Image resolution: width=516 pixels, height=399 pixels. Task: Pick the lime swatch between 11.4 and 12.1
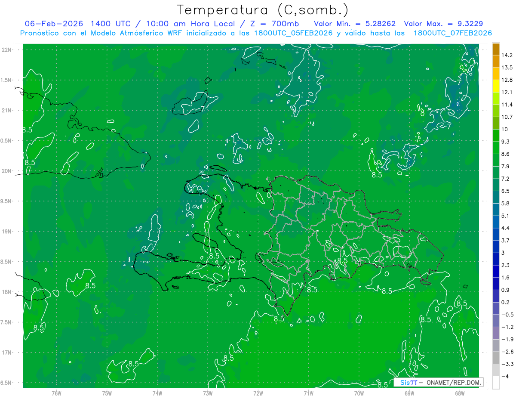(x=496, y=98)
